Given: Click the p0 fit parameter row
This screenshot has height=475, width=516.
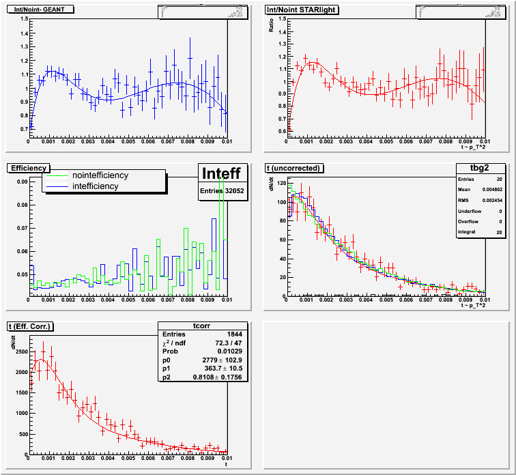Looking at the screenshot, I should point(203,367).
